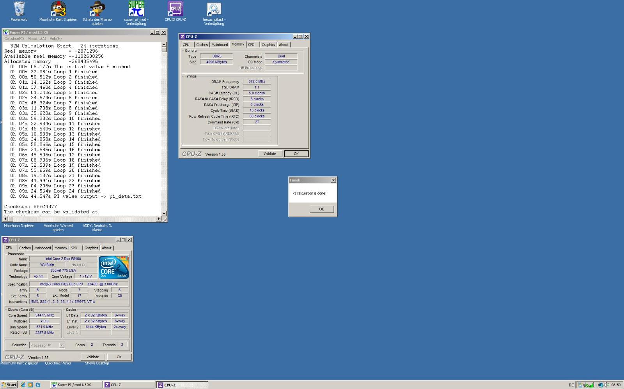Viewport: 624px width, 389px height.
Task: Click Super PI vertical scrollbar down arrow
Action: [x=164, y=213]
